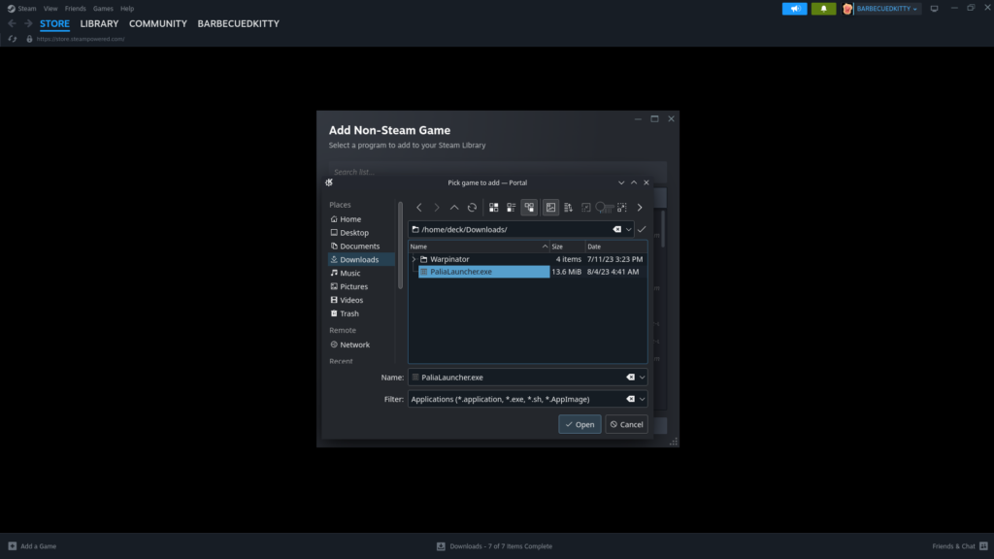994x559 pixels.
Task: Switch to compact list view
Action: pyautogui.click(x=512, y=208)
